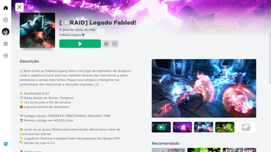Open the avatar profile icon
271x152 pixels.
(6, 32)
